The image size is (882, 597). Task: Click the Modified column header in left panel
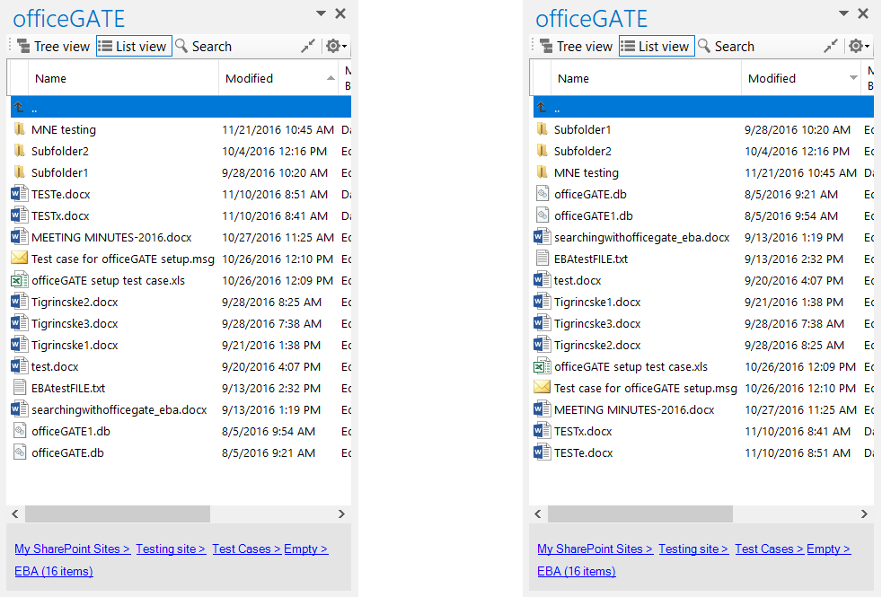pyautogui.click(x=250, y=79)
